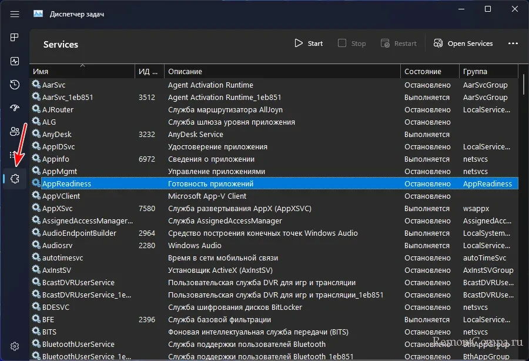Click PID 7580 in AppXSvc row

147,209
